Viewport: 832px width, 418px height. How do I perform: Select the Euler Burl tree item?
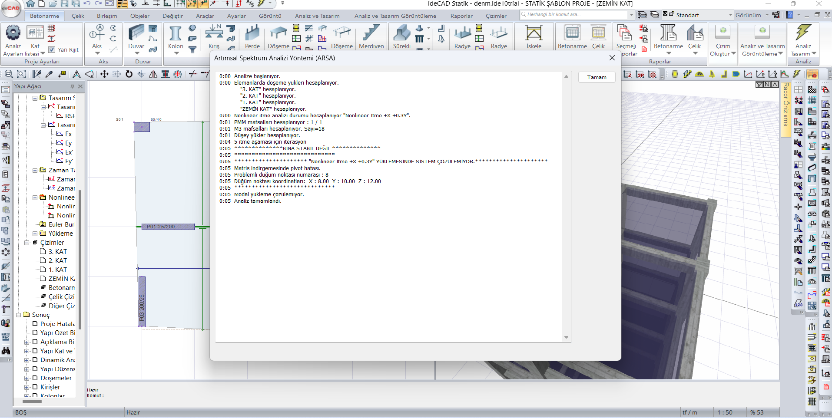pos(62,224)
